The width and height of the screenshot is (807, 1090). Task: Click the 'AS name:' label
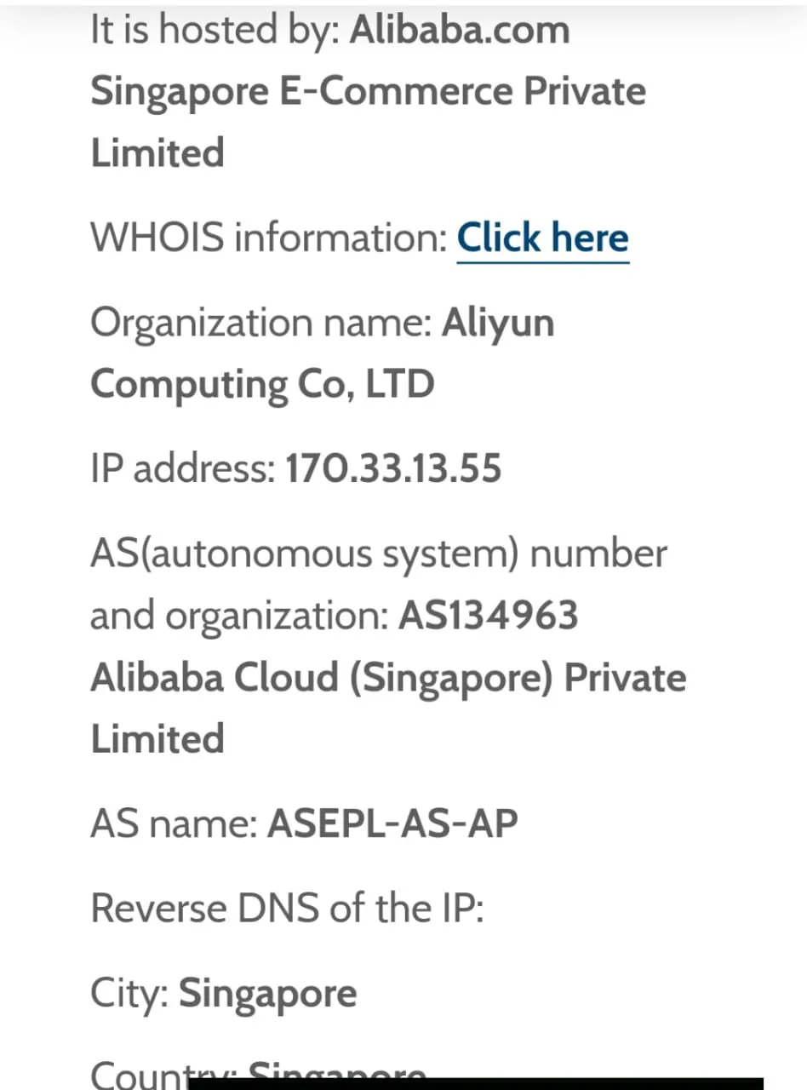tap(174, 823)
